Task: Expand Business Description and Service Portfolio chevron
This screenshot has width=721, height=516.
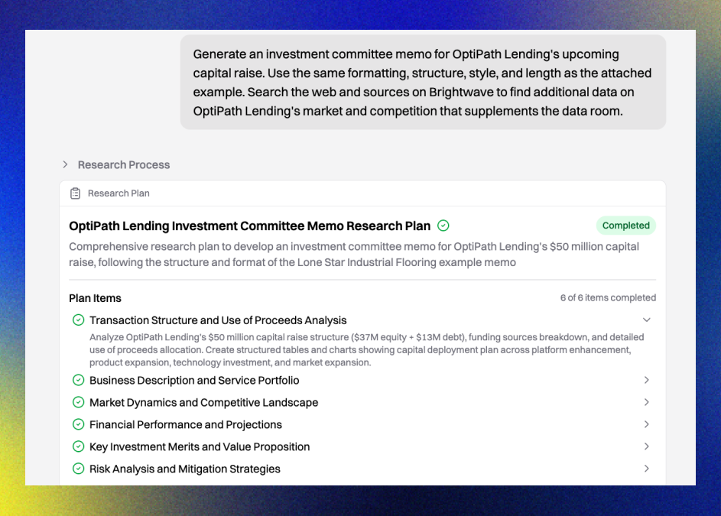Action: (647, 380)
